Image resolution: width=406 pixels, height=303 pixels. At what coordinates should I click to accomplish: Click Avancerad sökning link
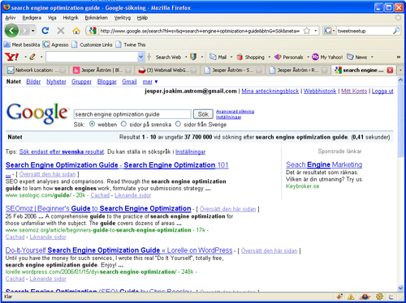tap(235, 112)
